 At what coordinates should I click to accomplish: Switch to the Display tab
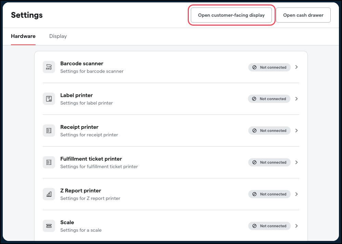coord(58,36)
